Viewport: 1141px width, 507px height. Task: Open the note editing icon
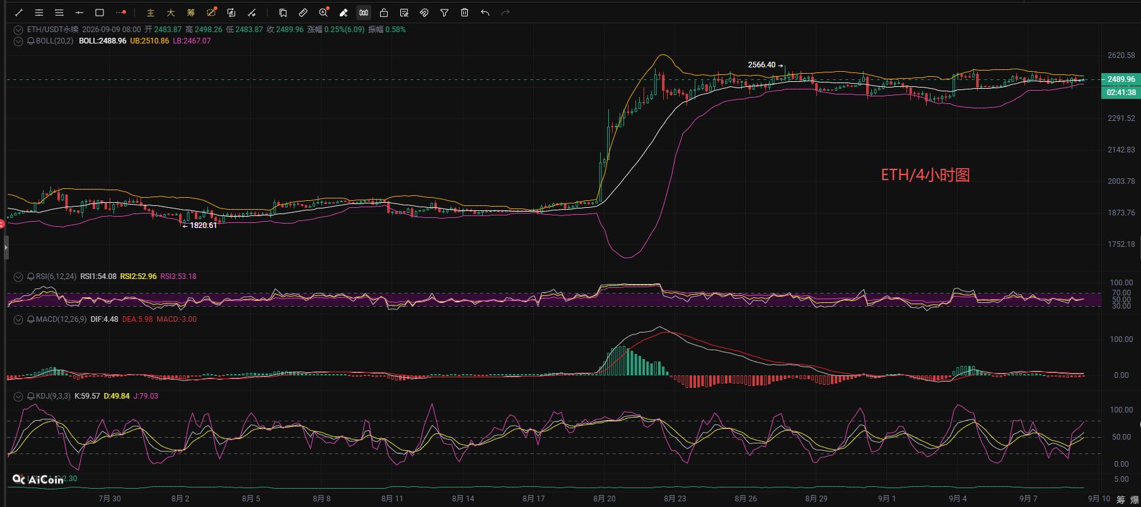[x=404, y=13]
